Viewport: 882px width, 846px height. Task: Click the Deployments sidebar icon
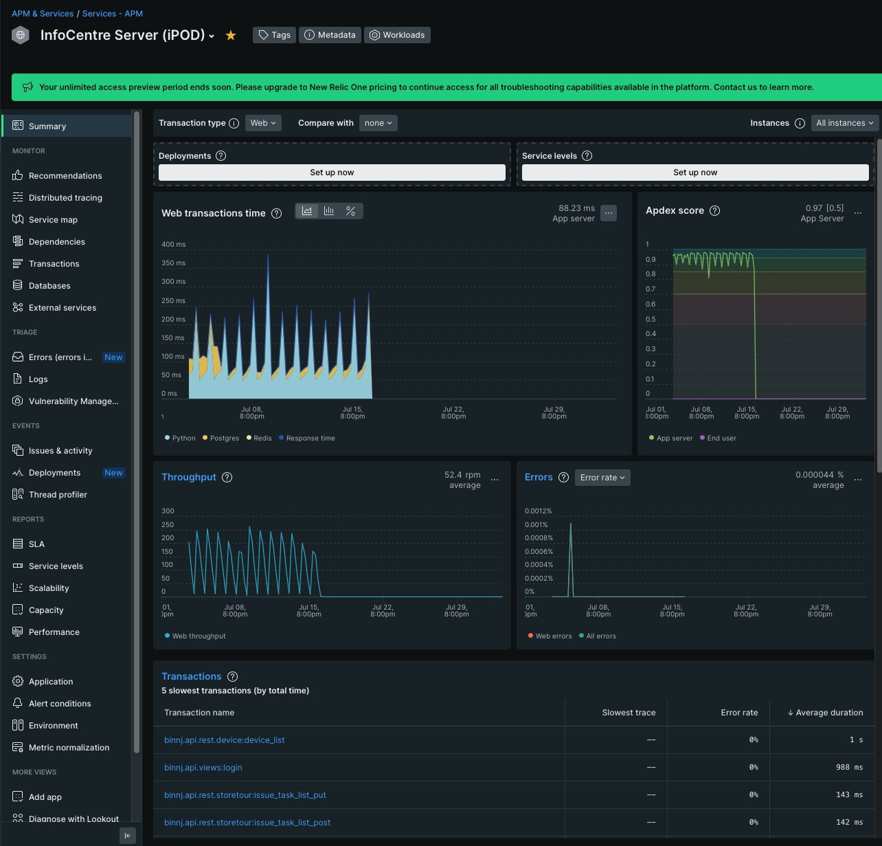18,472
